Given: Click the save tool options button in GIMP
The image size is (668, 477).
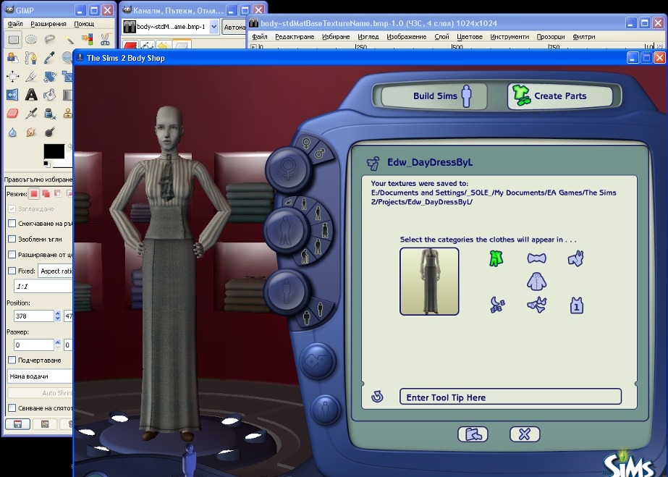Looking at the screenshot, I should (x=17, y=423).
